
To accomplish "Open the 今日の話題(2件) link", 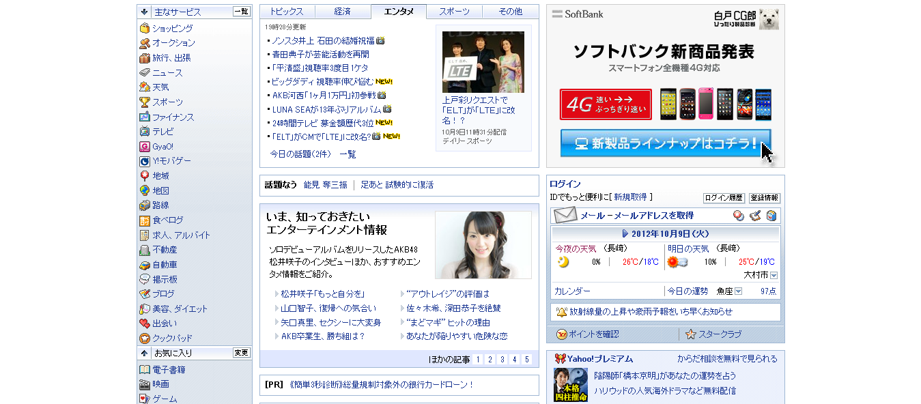I will point(300,154).
